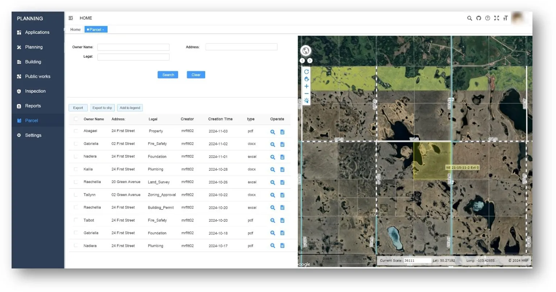Check the box beside the 2024-11-02 row
Screen dimensions: 556x292
tap(76, 143)
